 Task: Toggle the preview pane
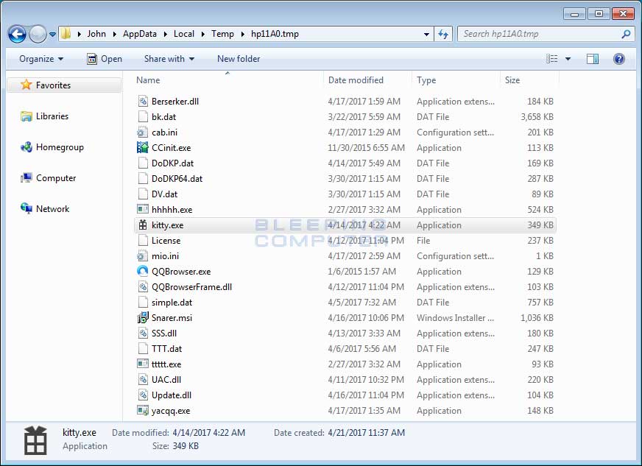point(593,59)
